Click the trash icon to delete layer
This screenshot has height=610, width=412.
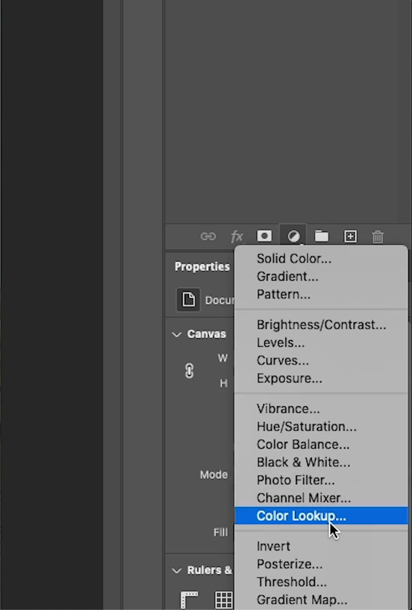point(378,237)
